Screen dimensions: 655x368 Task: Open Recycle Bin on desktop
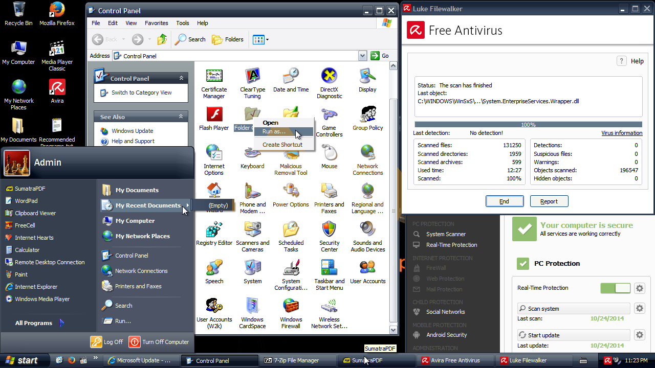click(x=18, y=14)
